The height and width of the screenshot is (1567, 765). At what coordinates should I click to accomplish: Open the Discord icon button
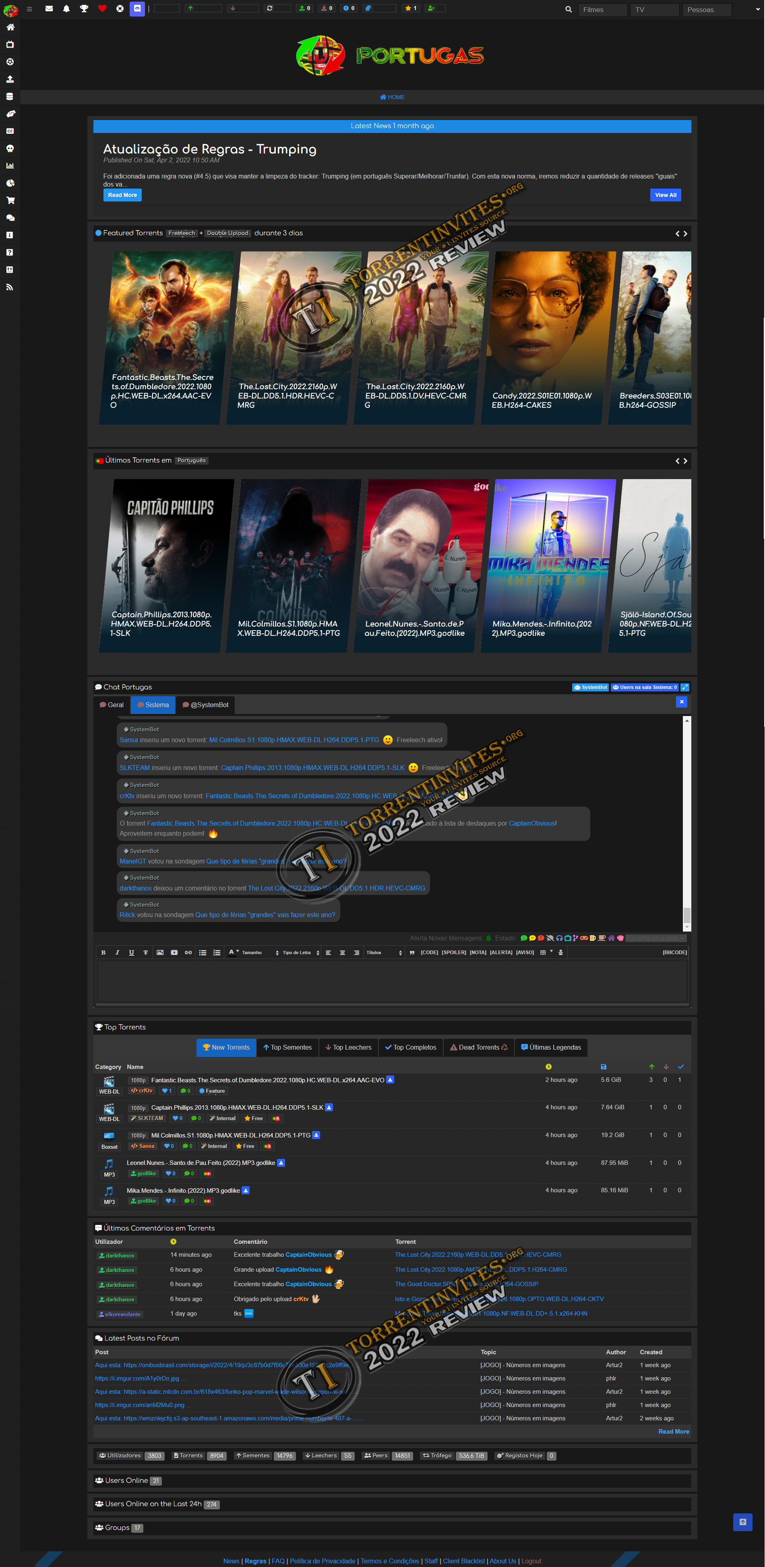[x=137, y=8]
